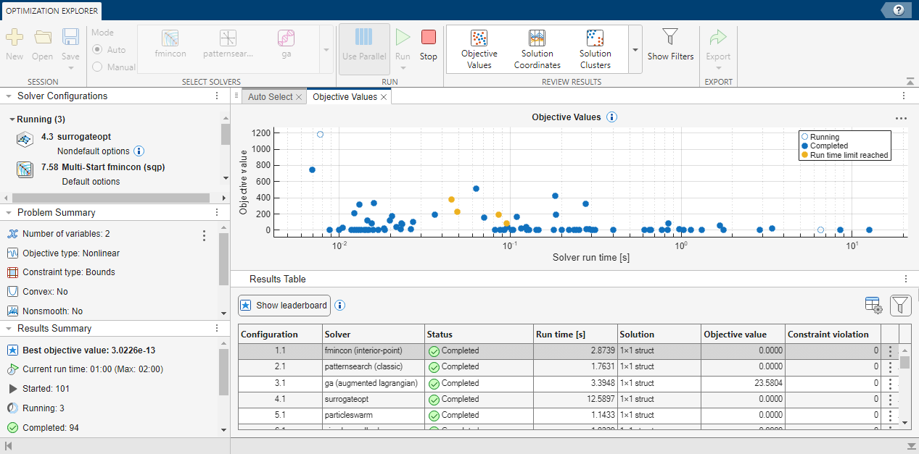Switch to the Auto Select tab
This screenshot has width=919, height=454.
coord(269,96)
